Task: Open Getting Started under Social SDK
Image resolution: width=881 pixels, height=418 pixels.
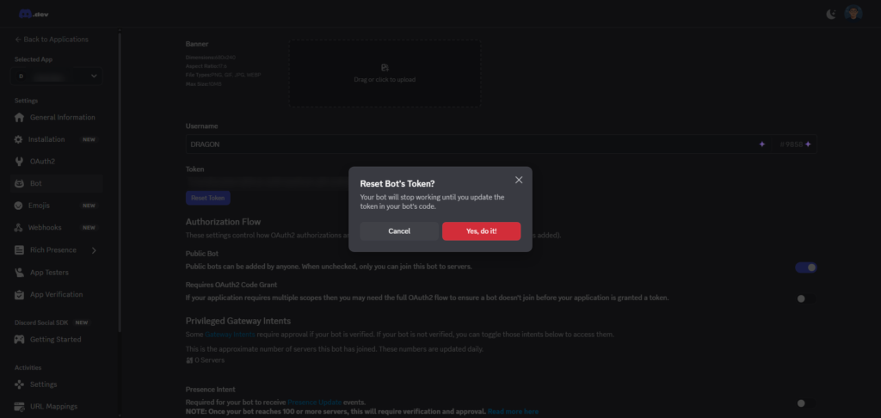Action: tap(57, 340)
